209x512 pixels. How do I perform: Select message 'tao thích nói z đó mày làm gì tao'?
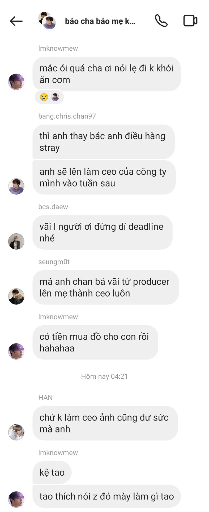point(107,497)
